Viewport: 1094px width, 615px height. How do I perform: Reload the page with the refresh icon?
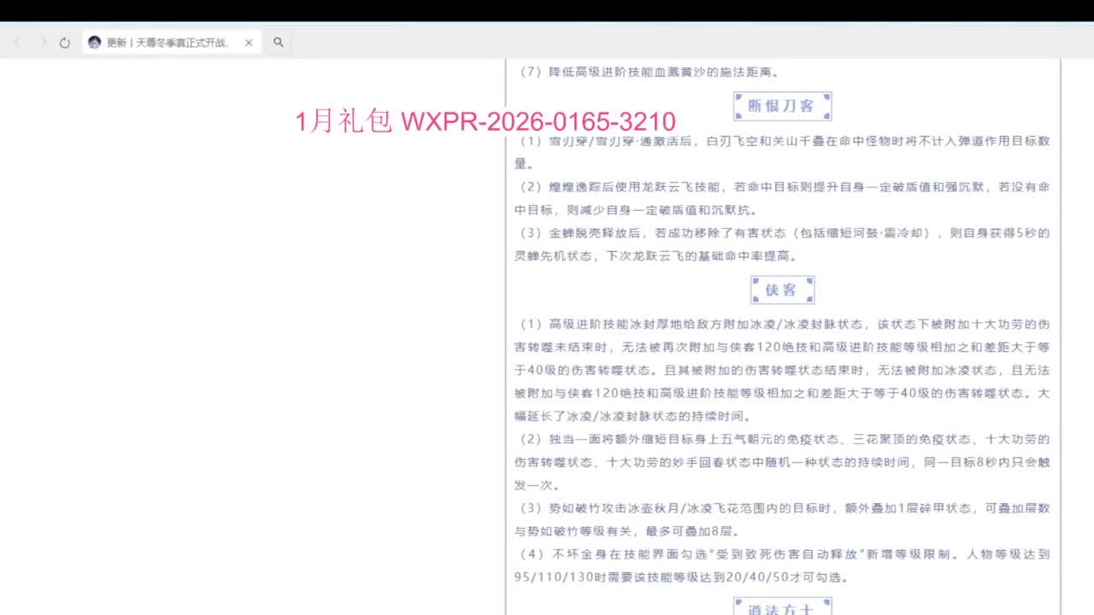65,43
